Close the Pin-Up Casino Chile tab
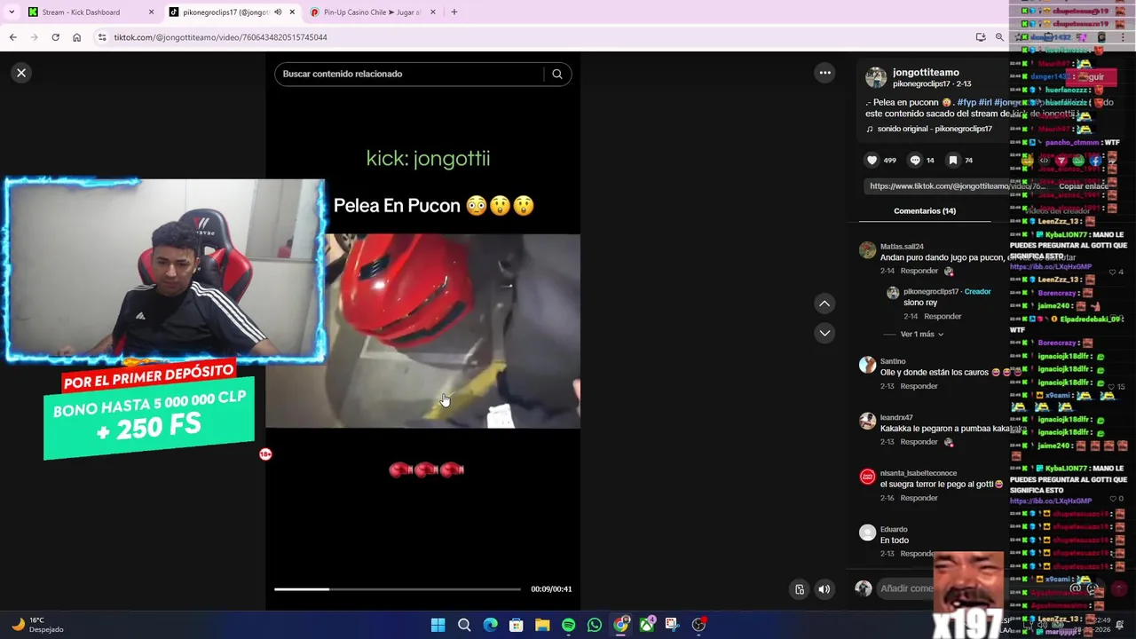The image size is (1136, 639). [x=433, y=12]
